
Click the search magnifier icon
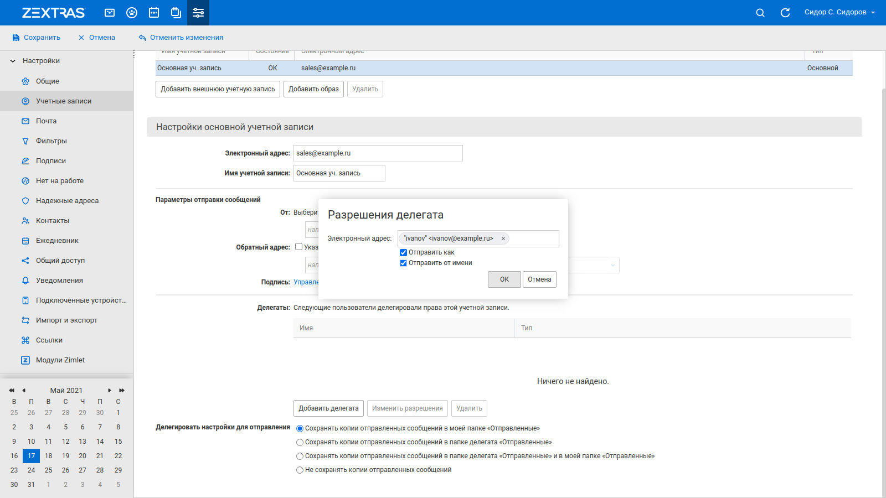(760, 13)
